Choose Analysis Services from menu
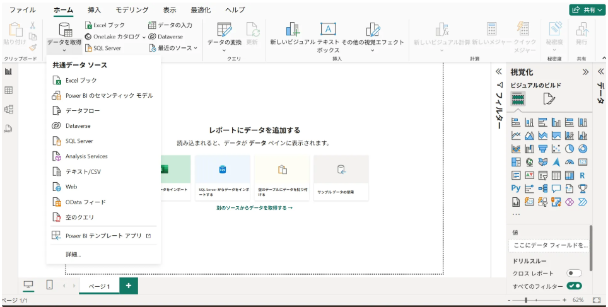Screen dimensions: 608x307 point(103,156)
